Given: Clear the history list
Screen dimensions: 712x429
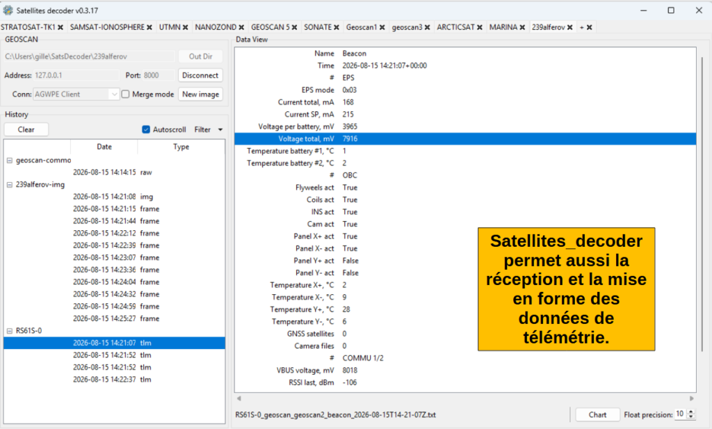Looking at the screenshot, I should [x=26, y=129].
